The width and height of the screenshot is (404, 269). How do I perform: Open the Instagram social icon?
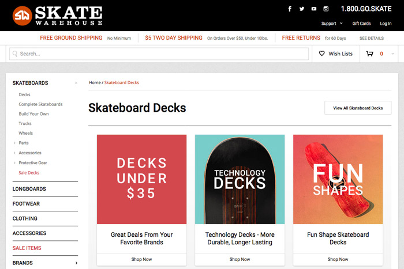point(326,9)
